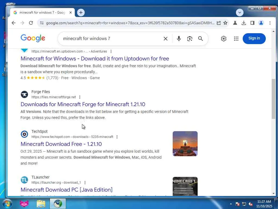
Task: Open the Windows Start menu
Action: [x=7, y=204]
